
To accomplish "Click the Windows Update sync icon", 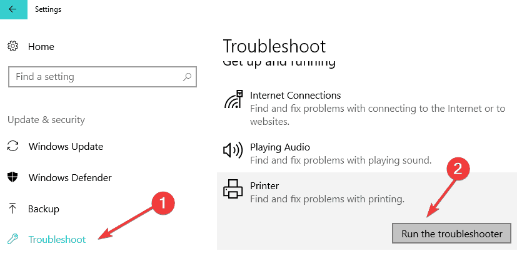I will pyautogui.click(x=13, y=147).
